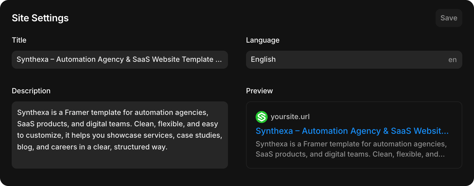Click the Title input field
The image size is (474, 186).
tap(120, 60)
